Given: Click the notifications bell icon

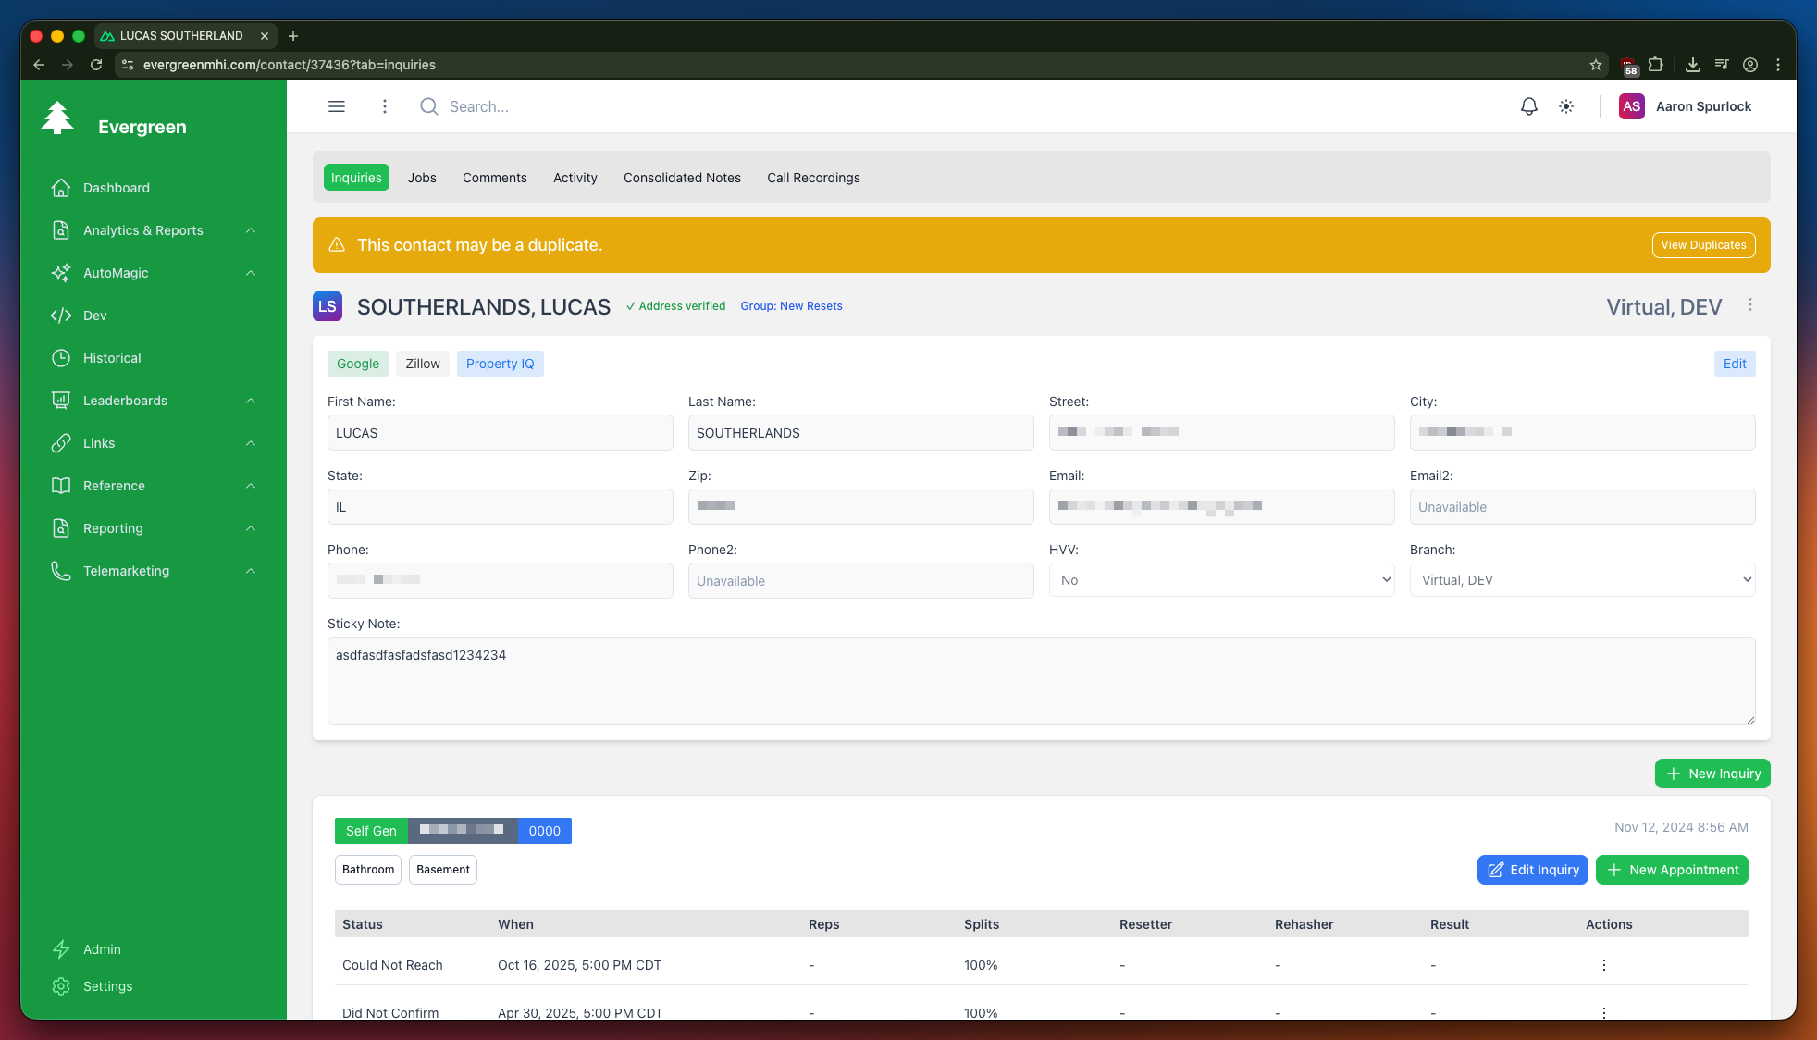Looking at the screenshot, I should coord(1528,106).
